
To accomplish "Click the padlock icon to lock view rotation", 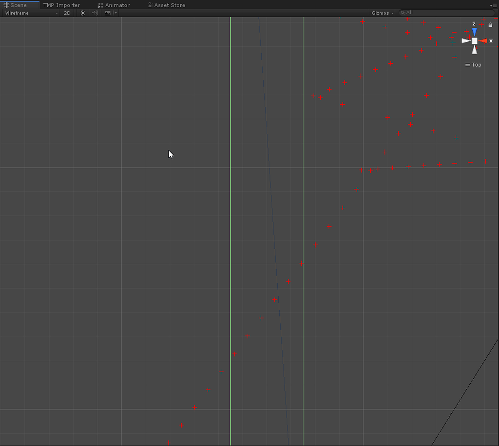I will (490, 25).
